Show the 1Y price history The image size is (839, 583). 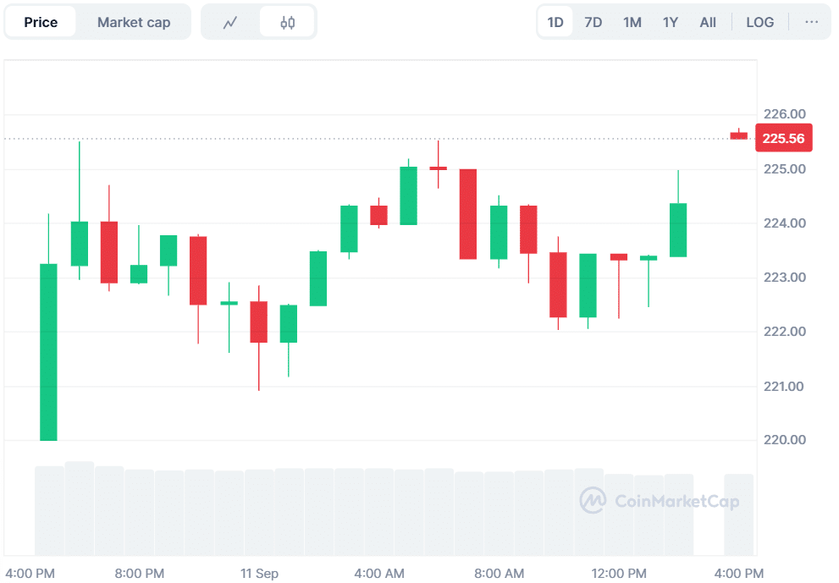click(x=670, y=22)
